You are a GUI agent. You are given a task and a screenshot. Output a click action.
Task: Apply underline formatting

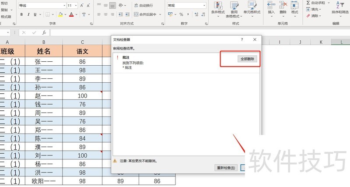coord(35,14)
